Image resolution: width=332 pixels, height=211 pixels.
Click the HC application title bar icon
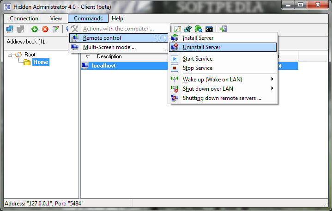[7, 7]
